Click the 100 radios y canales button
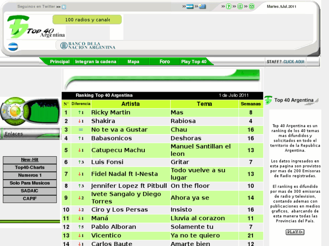Image resolution: width=329 pixels, height=246 pixels. [87, 20]
